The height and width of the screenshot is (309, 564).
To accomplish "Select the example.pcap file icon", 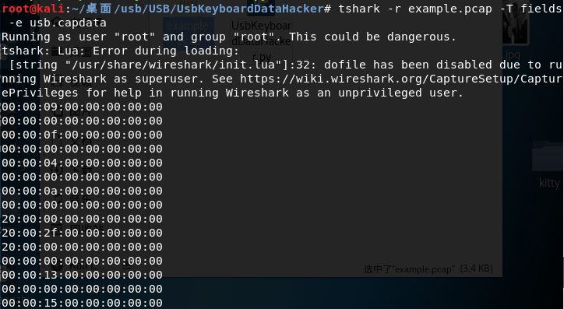I will coord(189,33).
